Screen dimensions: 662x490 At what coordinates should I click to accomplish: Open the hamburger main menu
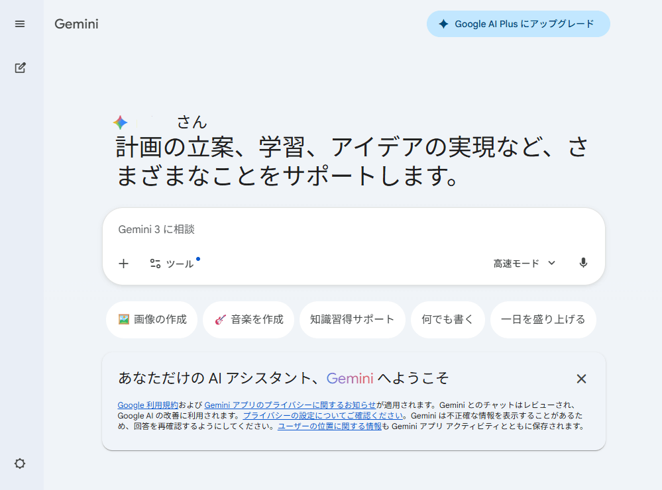tap(20, 24)
